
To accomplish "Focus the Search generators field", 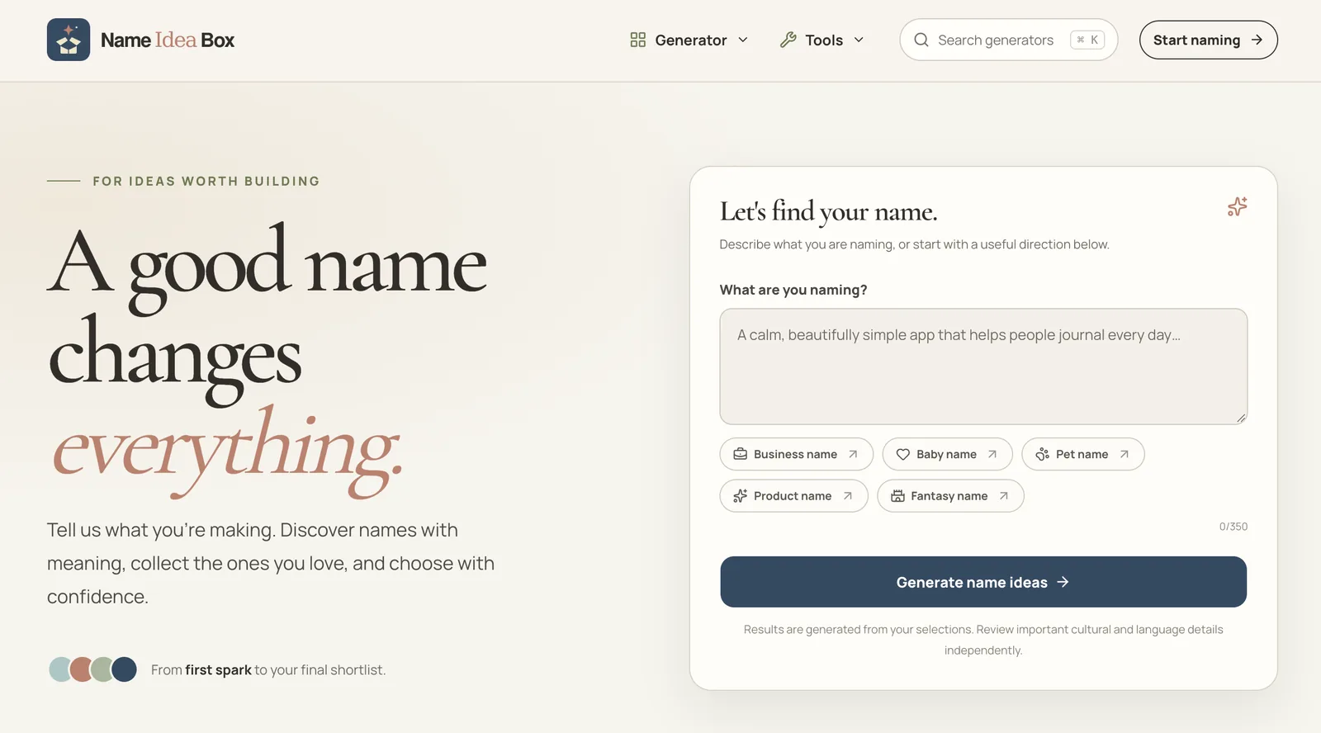I will pos(1008,40).
